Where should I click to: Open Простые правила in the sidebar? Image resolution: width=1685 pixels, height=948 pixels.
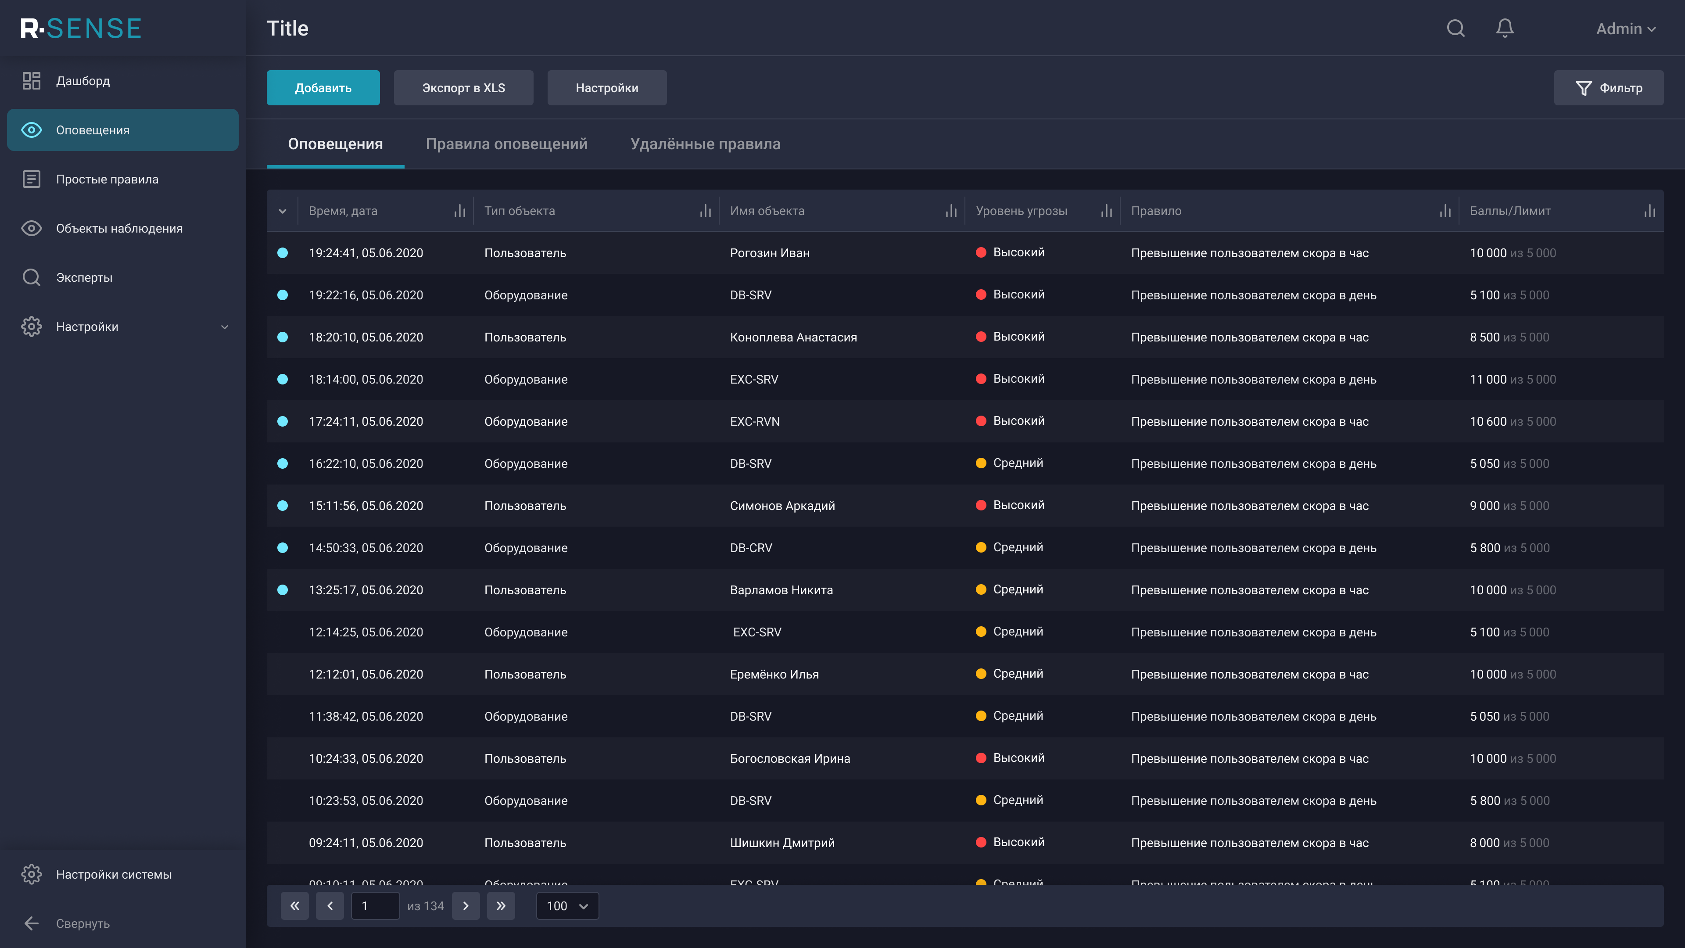click(107, 179)
